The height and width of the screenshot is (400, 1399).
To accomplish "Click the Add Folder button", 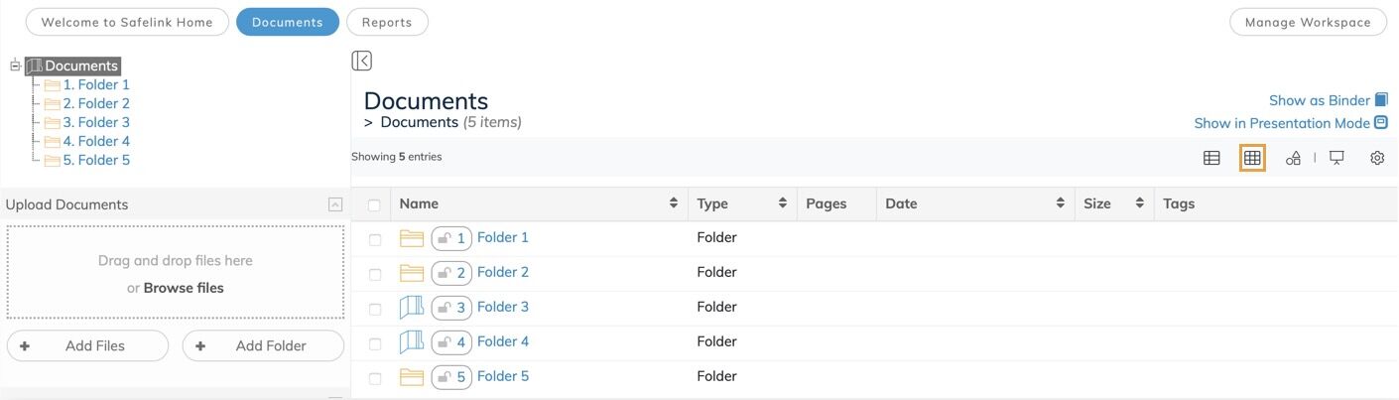I will tap(263, 345).
